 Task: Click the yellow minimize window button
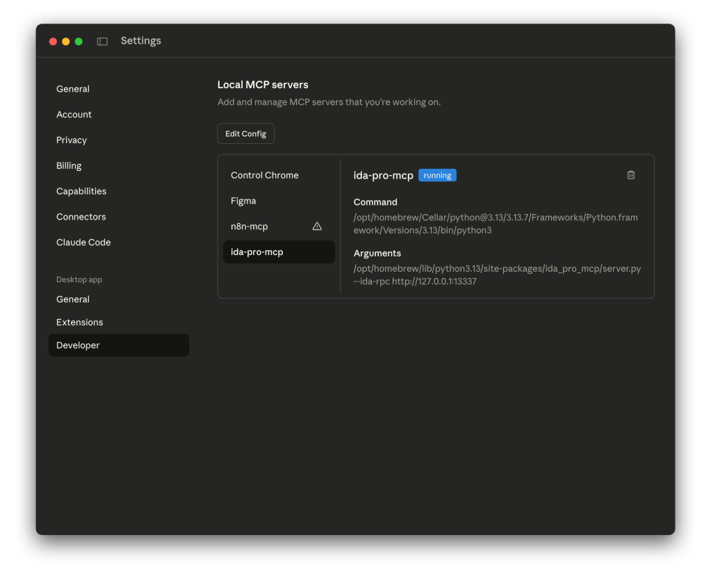coord(66,42)
